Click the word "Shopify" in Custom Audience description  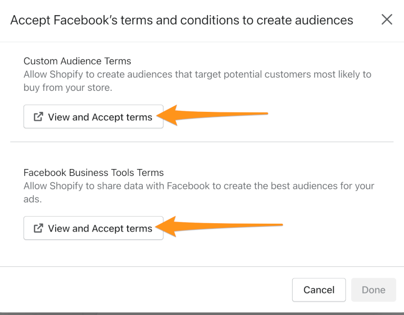66,75
